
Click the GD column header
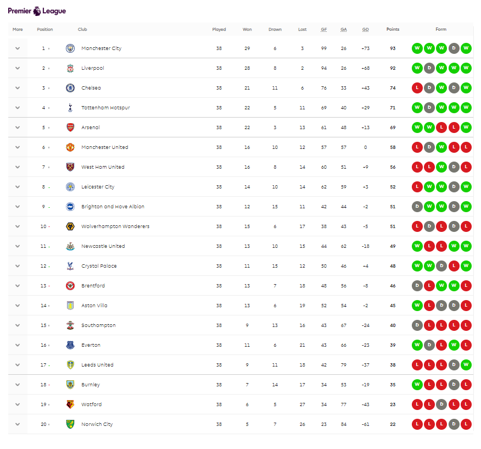point(366,30)
